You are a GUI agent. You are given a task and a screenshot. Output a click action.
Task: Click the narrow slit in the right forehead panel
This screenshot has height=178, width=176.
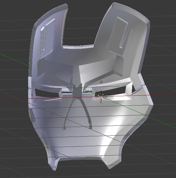point(126,37)
